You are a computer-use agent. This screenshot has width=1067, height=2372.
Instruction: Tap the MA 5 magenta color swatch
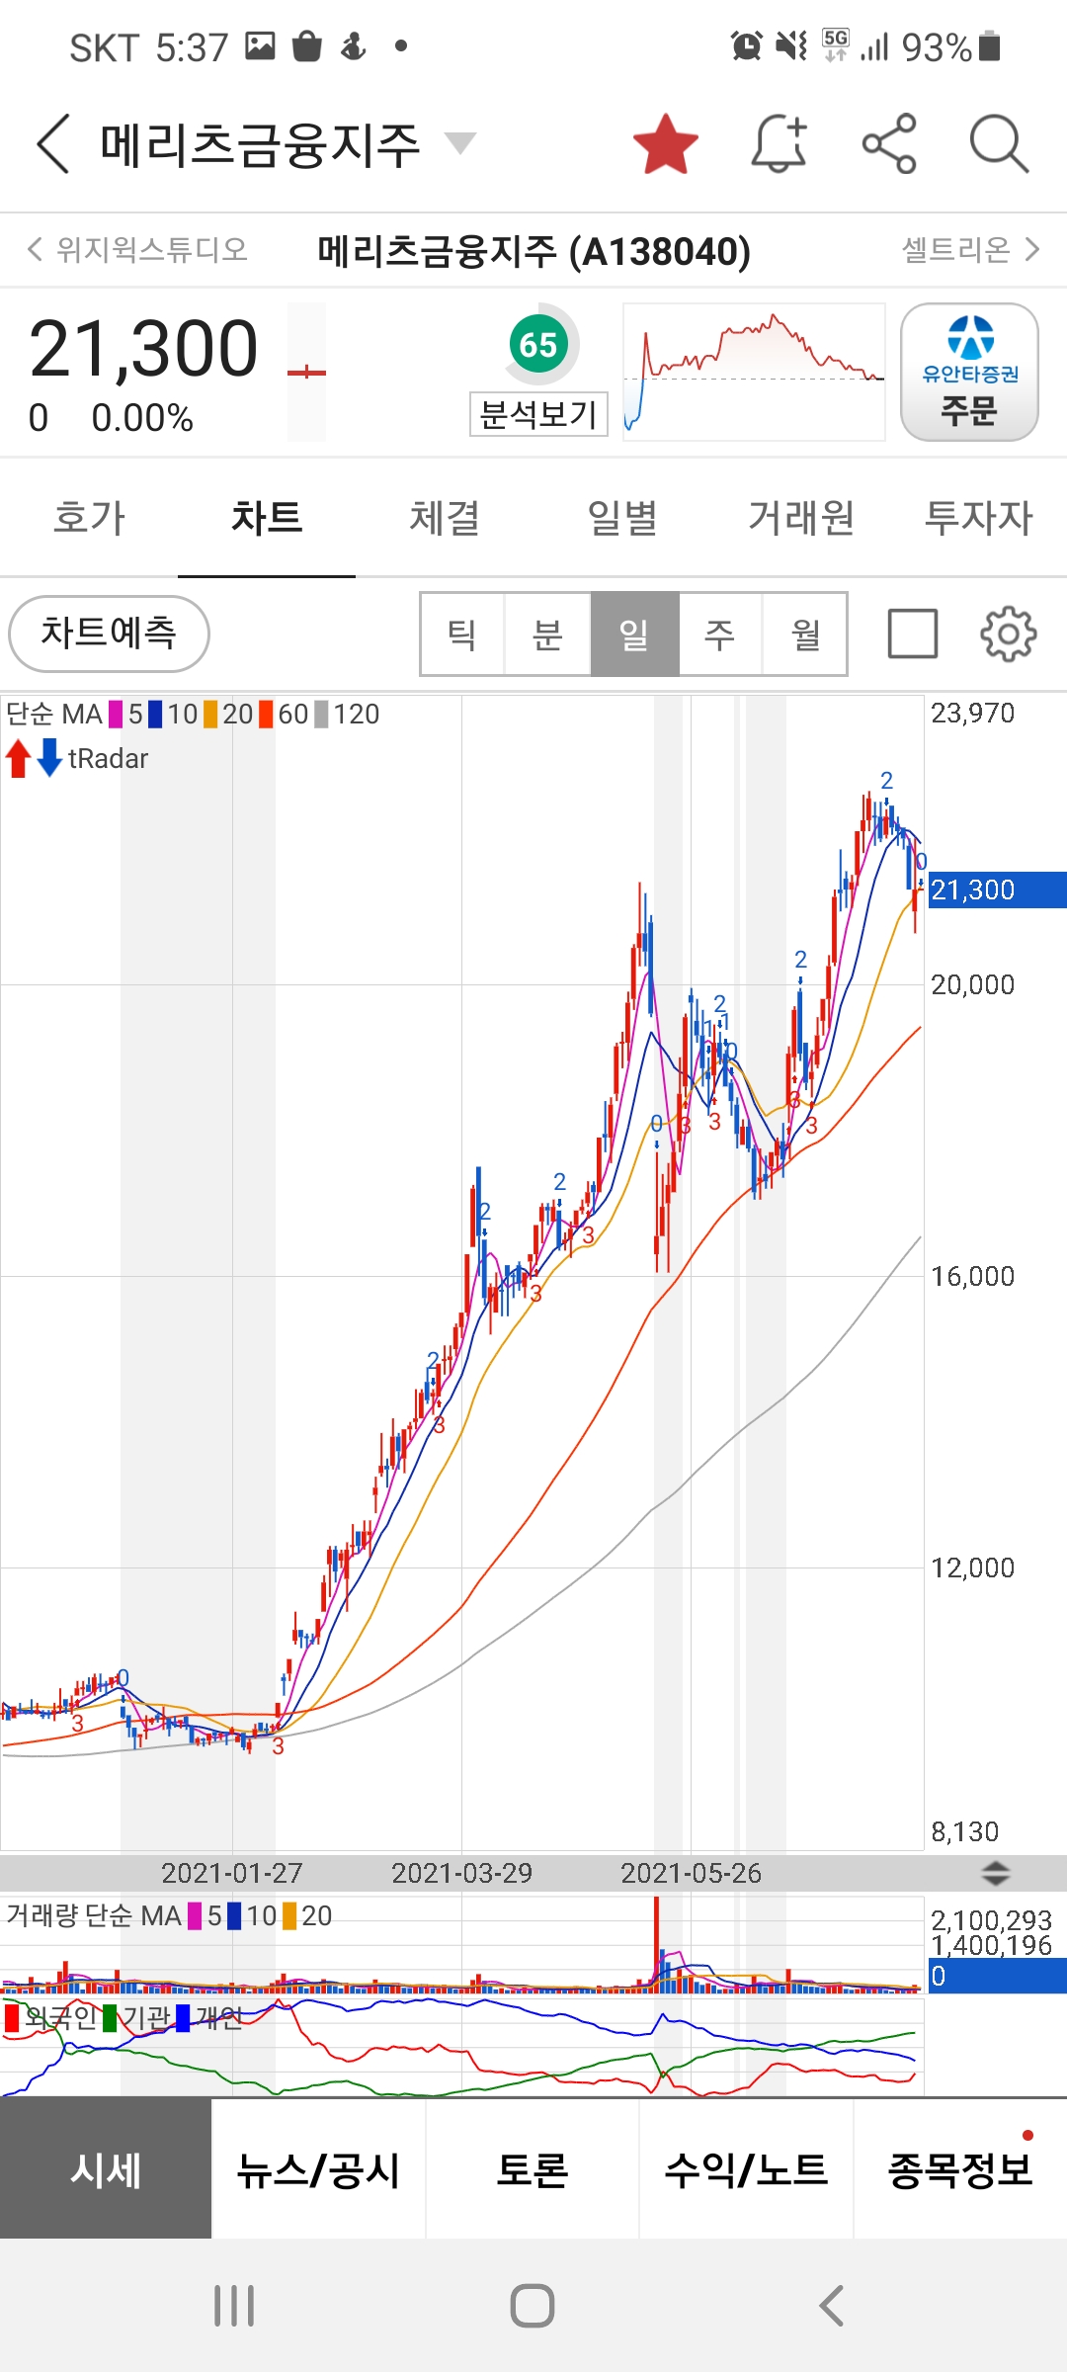116,714
